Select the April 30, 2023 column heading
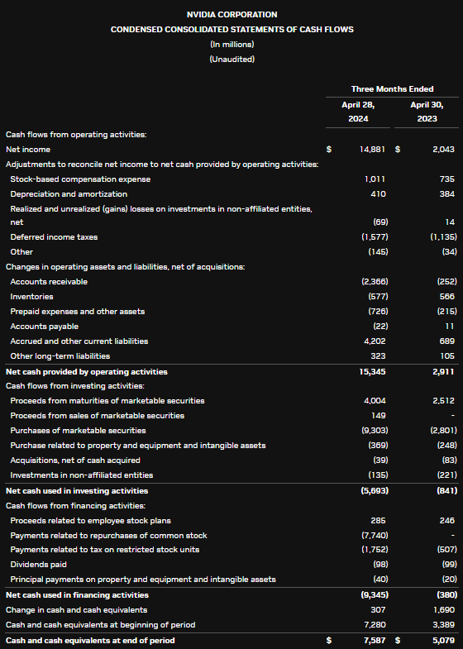The image size is (463, 649). (x=427, y=112)
